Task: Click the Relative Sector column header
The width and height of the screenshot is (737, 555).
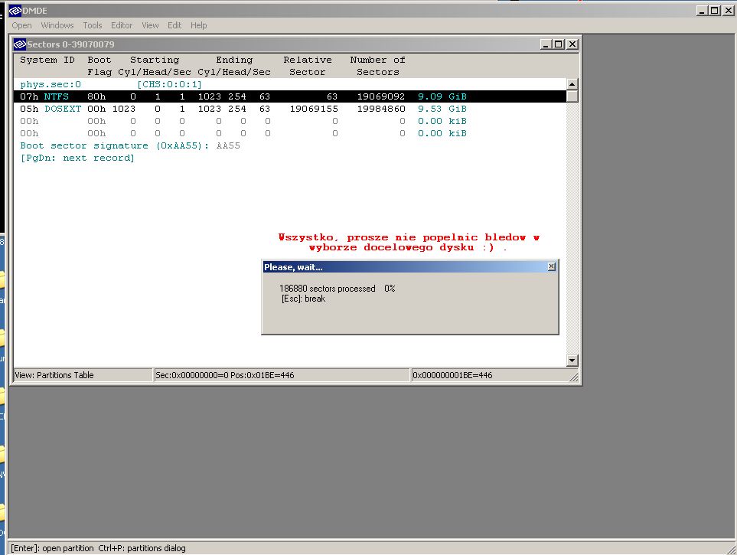Action: (x=308, y=66)
